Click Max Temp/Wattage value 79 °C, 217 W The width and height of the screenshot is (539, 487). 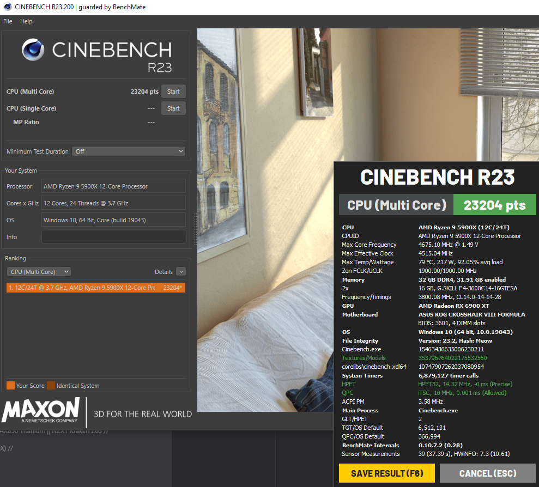point(461,262)
